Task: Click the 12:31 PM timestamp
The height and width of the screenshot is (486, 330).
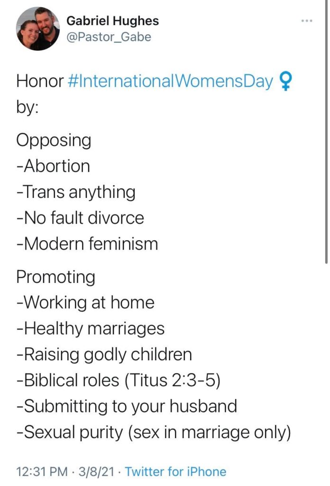Action: 42,471
